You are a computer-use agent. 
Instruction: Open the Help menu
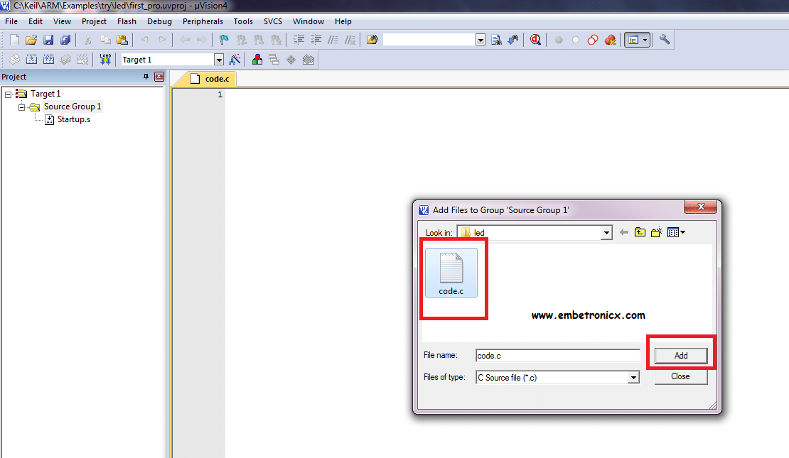[x=343, y=21]
